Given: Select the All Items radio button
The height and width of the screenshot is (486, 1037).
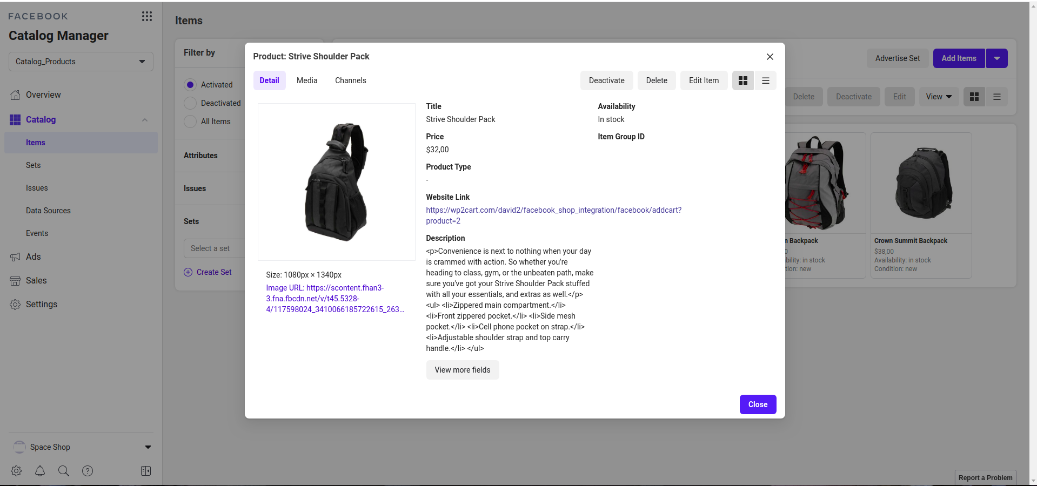Looking at the screenshot, I should pyautogui.click(x=190, y=122).
